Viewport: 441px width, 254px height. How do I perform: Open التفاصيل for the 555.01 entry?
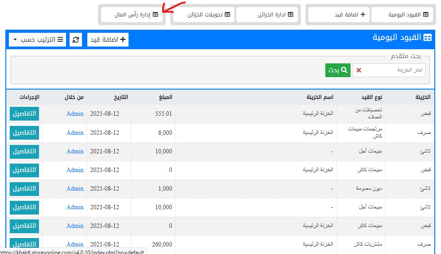[x=24, y=113]
